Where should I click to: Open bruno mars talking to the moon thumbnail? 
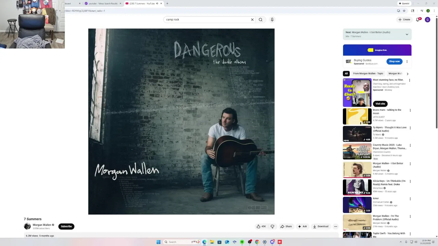[357, 117]
